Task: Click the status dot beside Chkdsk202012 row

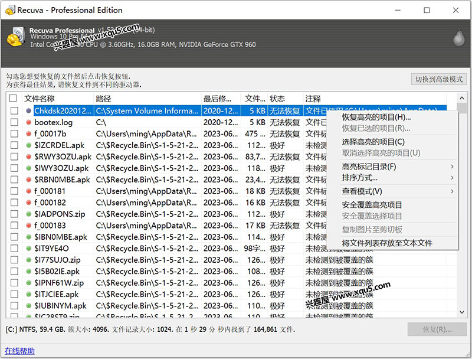Action: [28, 111]
